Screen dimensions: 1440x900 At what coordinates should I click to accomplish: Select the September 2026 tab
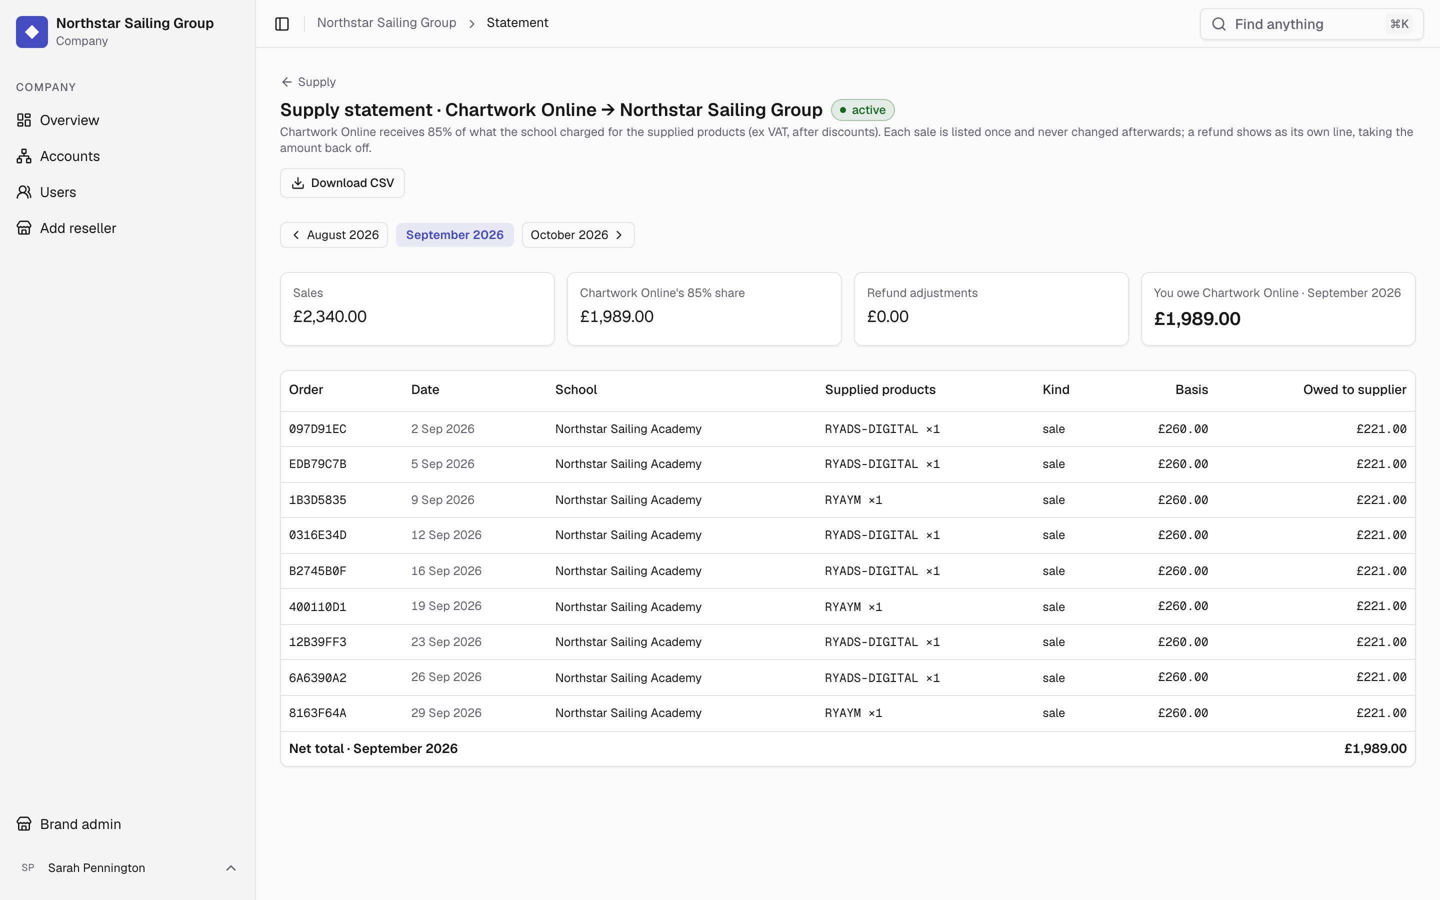click(x=454, y=235)
